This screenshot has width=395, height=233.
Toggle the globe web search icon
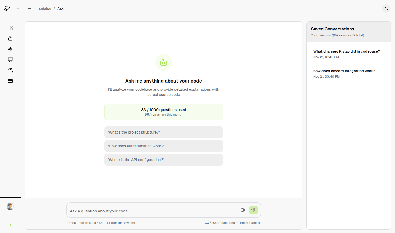243,210
